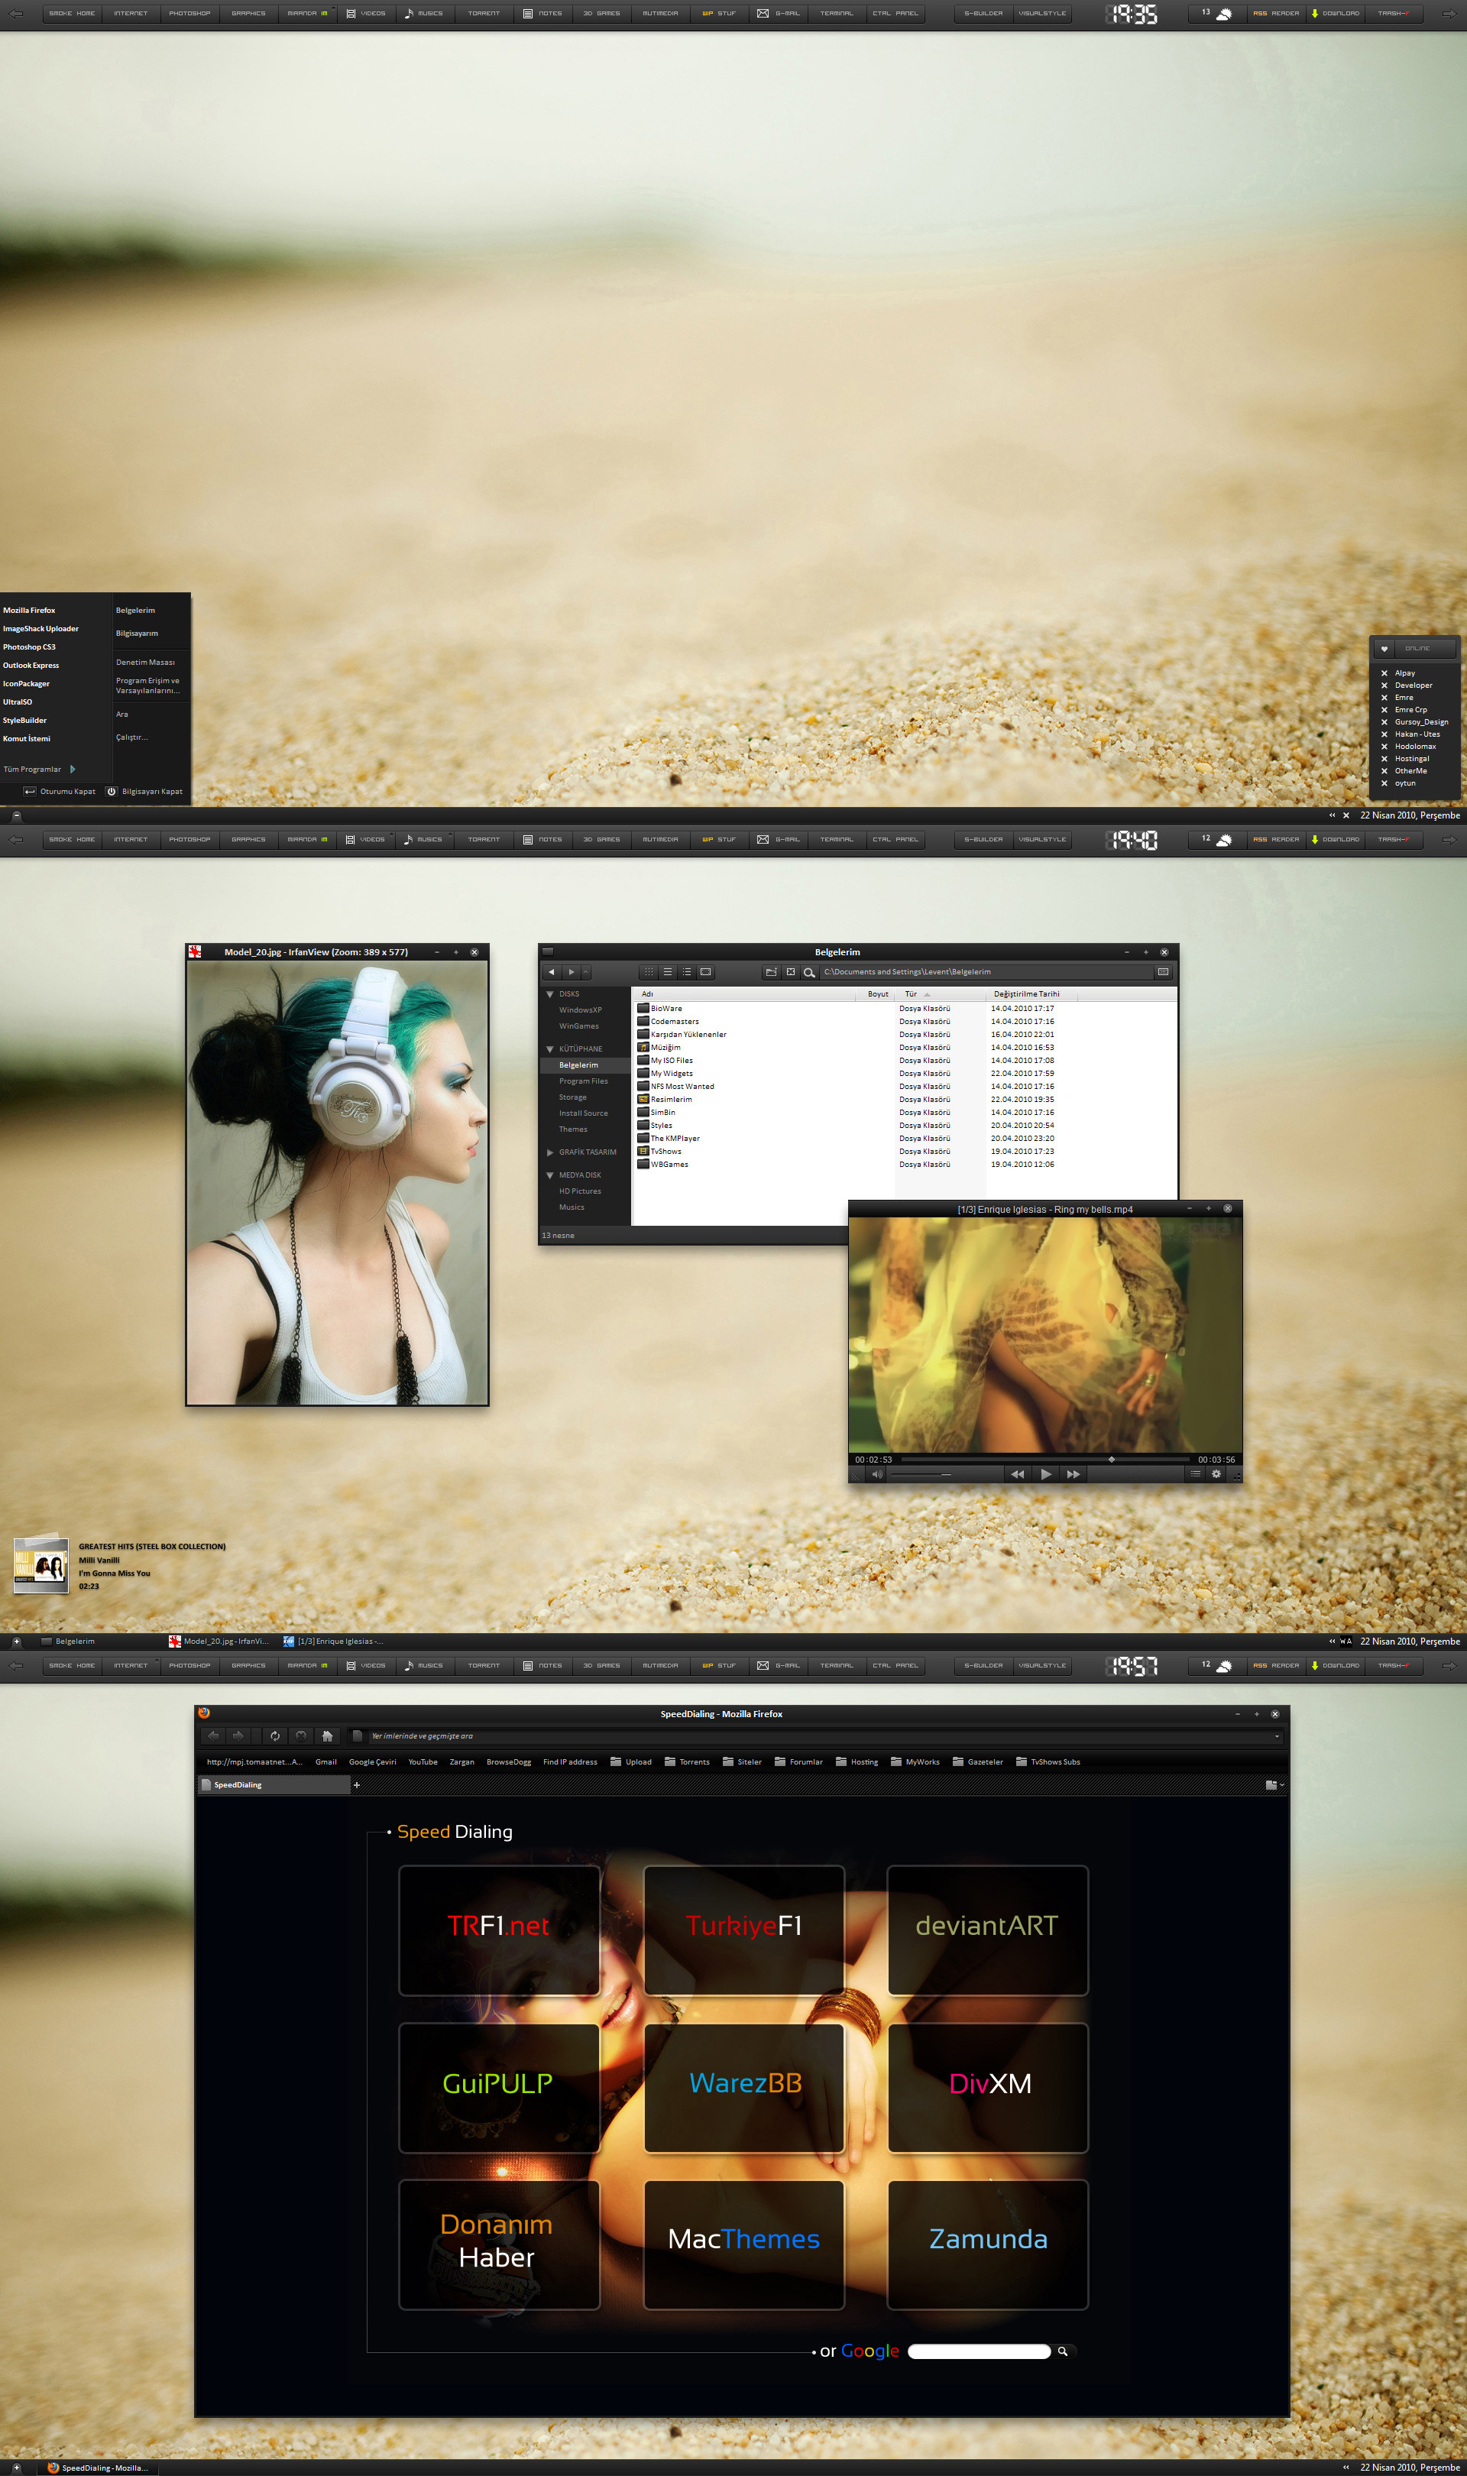The image size is (1467, 2476).
Task: Click the Google search box on SpeedDialing page
Action: click(x=979, y=2351)
